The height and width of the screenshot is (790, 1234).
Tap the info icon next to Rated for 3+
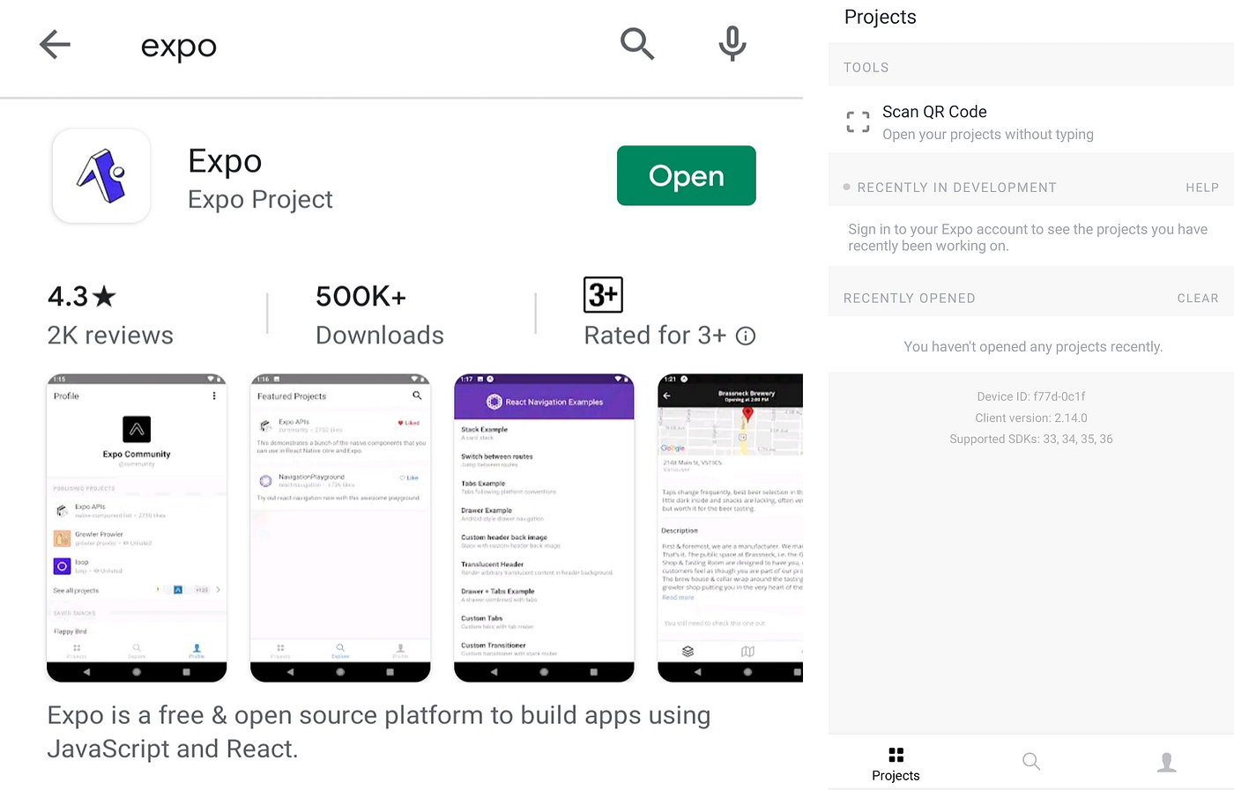coord(746,336)
